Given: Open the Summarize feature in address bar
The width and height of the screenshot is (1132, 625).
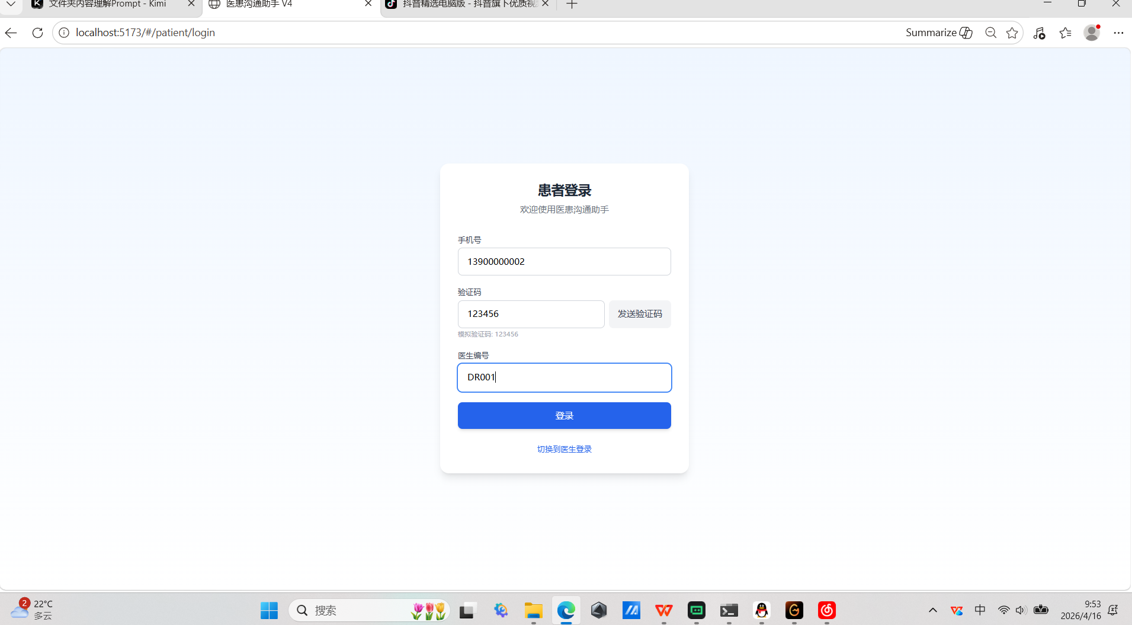Looking at the screenshot, I should (938, 33).
